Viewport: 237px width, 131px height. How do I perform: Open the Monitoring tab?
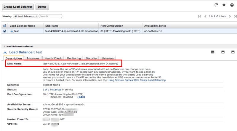pos(74,58)
